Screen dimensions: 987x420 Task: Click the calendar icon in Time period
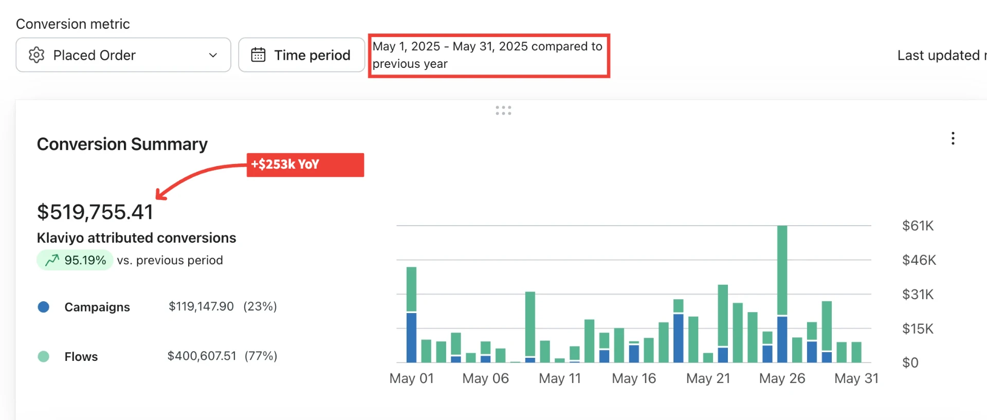pyautogui.click(x=258, y=55)
